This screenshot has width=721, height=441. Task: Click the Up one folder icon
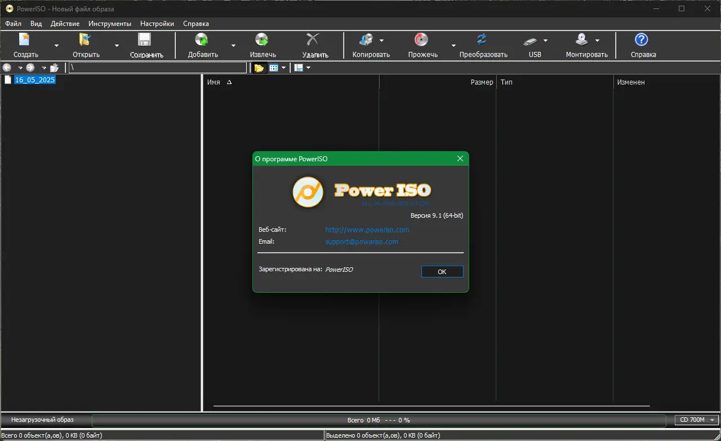tap(54, 68)
